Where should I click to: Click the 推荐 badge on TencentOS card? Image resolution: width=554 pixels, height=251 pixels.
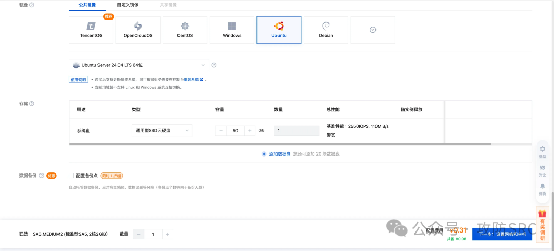pos(108,16)
